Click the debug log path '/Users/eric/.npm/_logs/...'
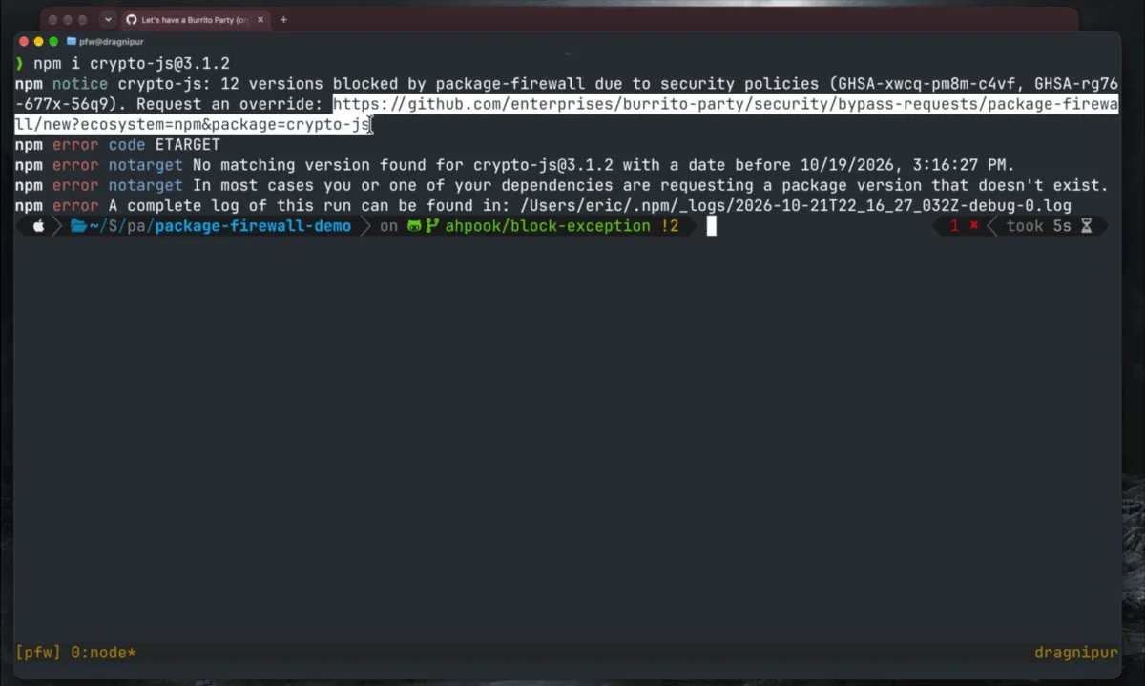The height and width of the screenshot is (686, 1145). [795, 205]
